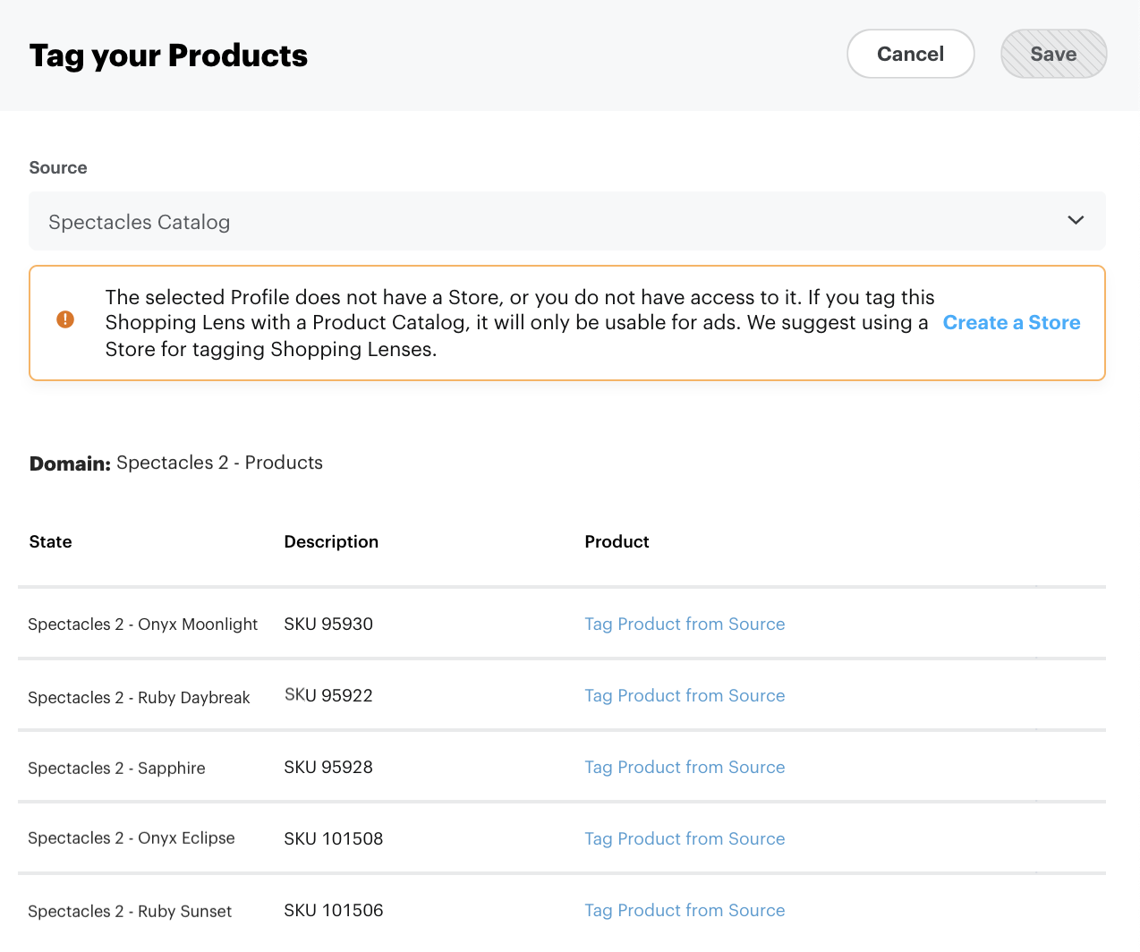Select the Spectacles 2 - Onyx Eclipse state
Screen dimensions: 1140x952
coord(132,838)
